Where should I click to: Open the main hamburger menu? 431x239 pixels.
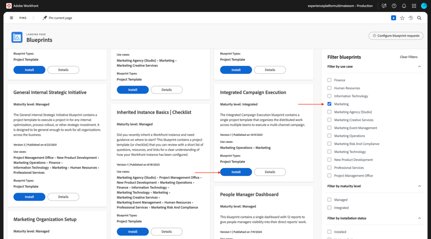pyautogui.click(x=11, y=18)
